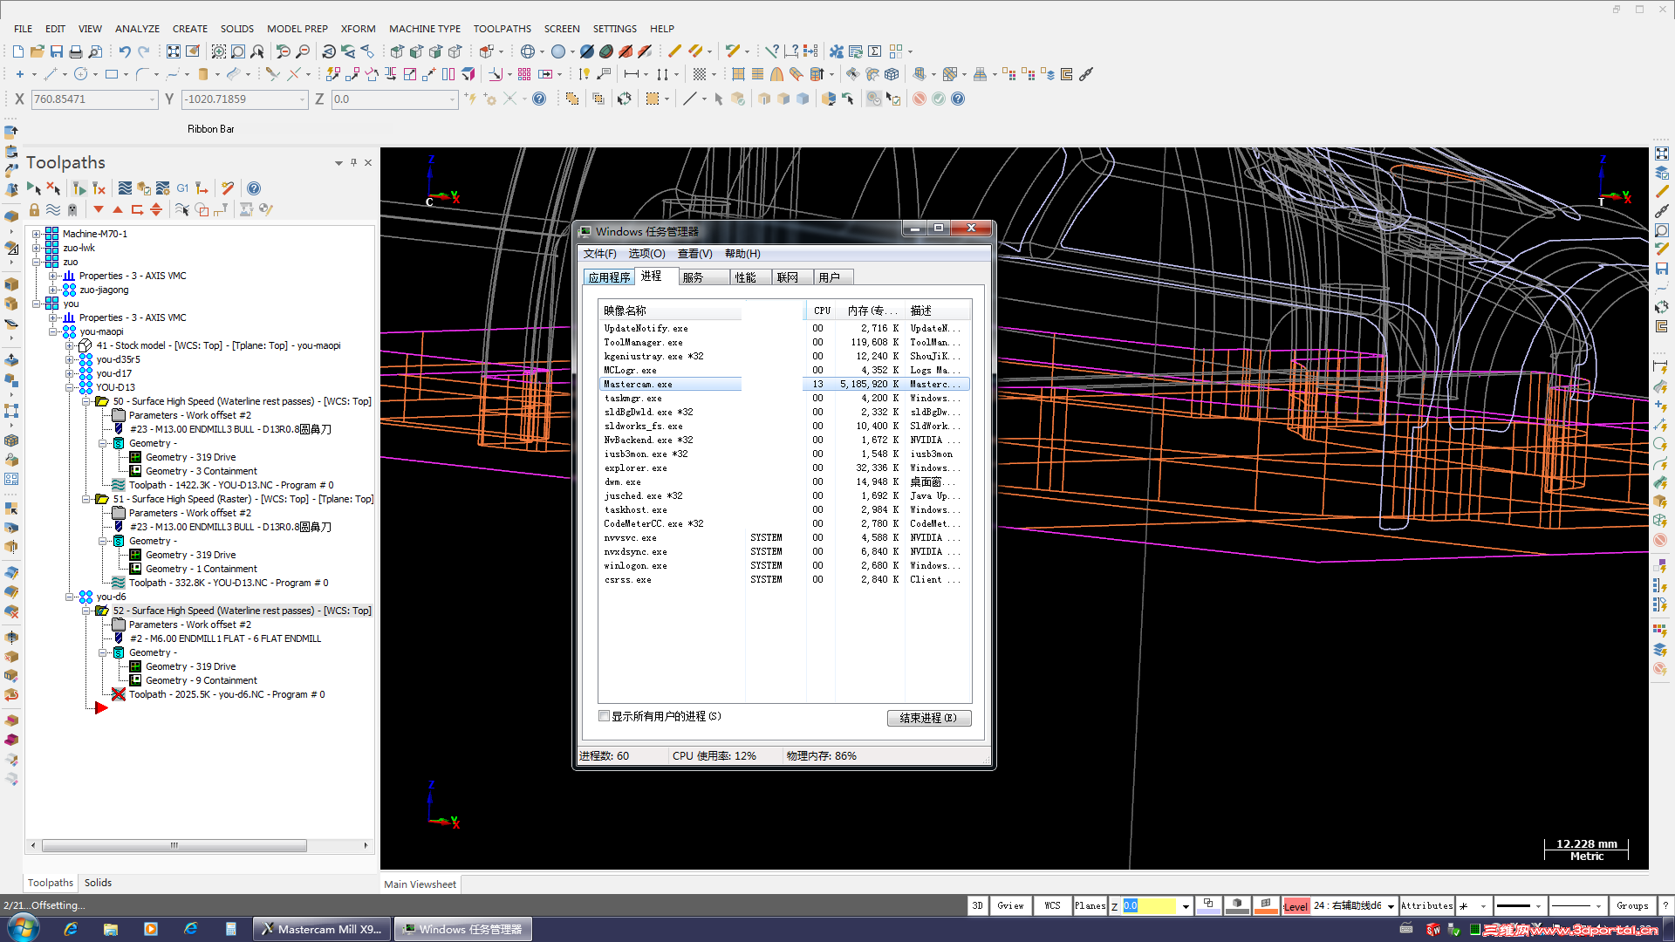Image resolution: width=1675 pixels, height=942 pixels.
Task: Click the Undo arrow icon
Action: 124,51
